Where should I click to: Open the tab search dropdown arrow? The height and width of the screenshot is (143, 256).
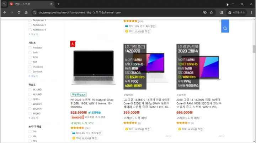(4, 4)
